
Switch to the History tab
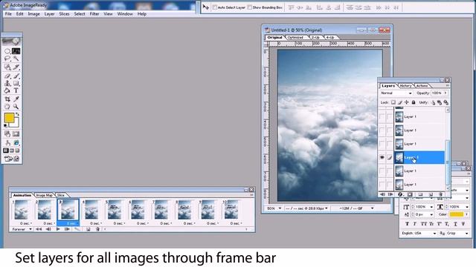(x=405, y=86)
